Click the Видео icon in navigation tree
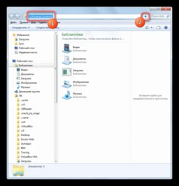This screenshot has width=179, height=186. click(18, 70)
